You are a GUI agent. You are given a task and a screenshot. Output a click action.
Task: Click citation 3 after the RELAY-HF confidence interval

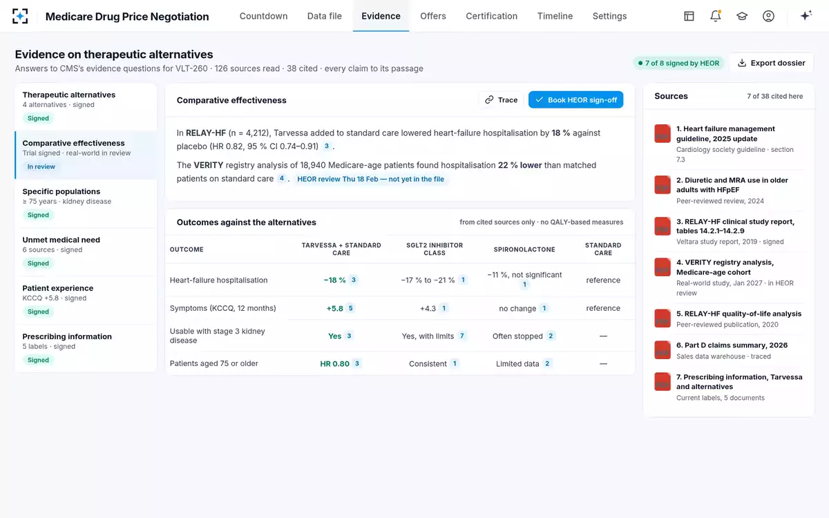[x=327, y=146]
